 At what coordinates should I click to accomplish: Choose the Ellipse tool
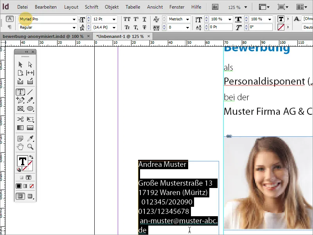pyautogui.click(x=30, y=108)
